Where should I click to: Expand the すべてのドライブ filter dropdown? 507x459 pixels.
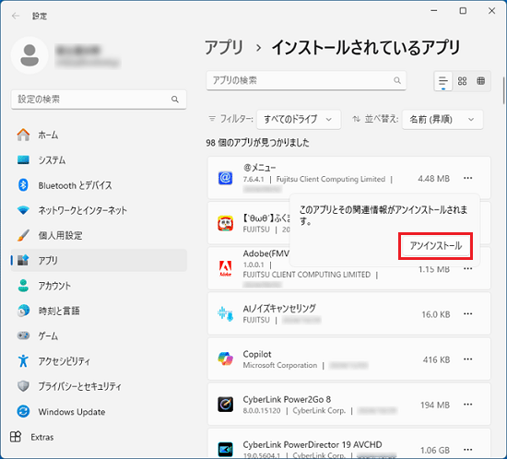coord(299,119)
